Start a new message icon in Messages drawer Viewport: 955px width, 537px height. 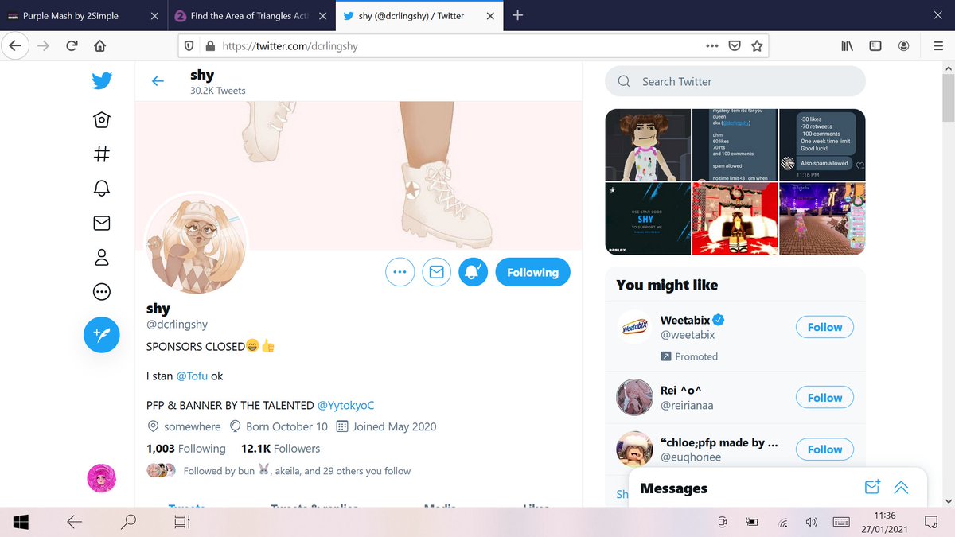tap(872, 488)
